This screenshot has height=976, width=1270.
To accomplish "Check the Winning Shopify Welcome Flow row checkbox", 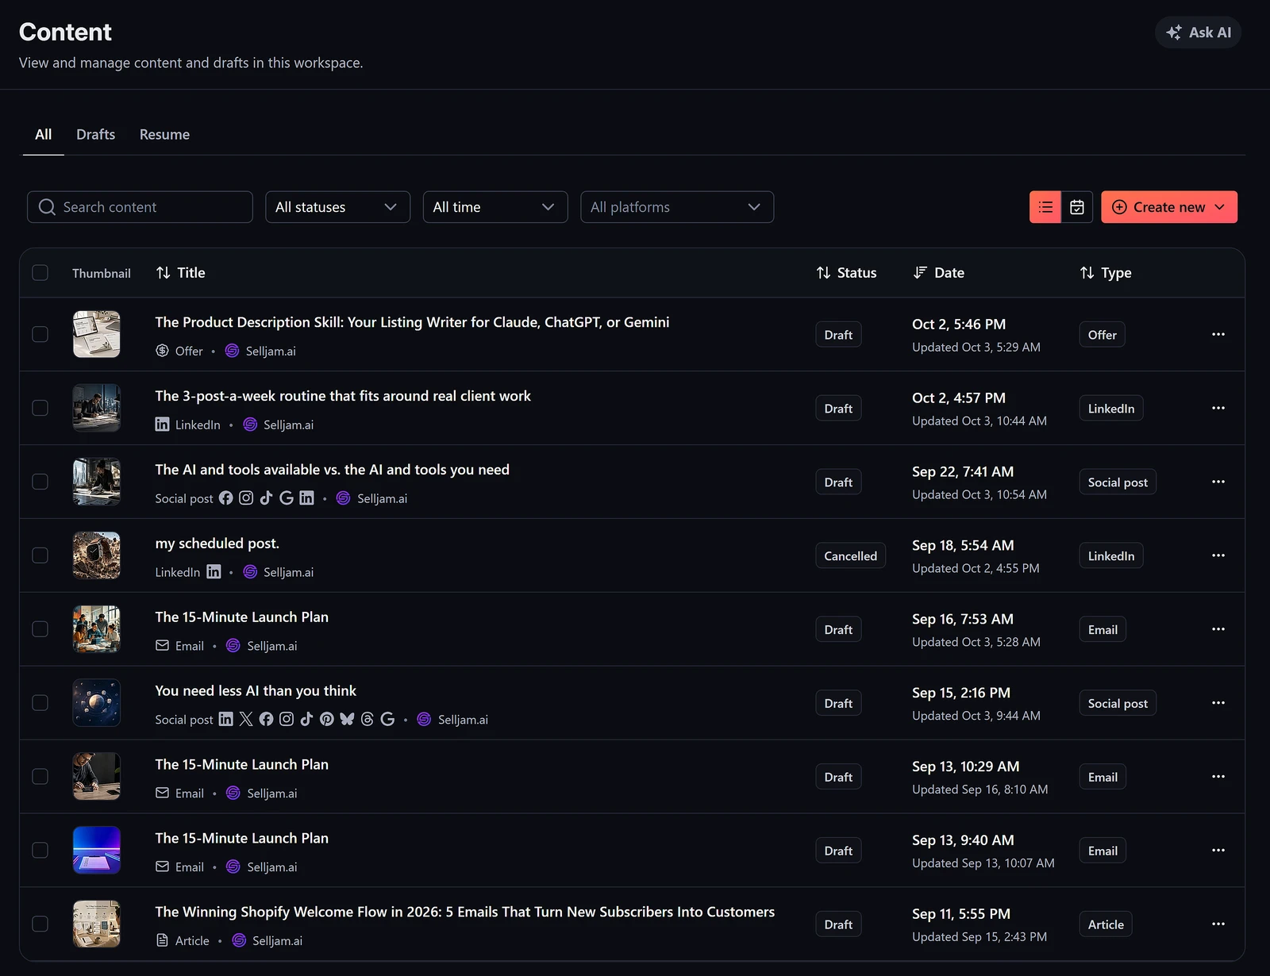I will tap(40, 924).
